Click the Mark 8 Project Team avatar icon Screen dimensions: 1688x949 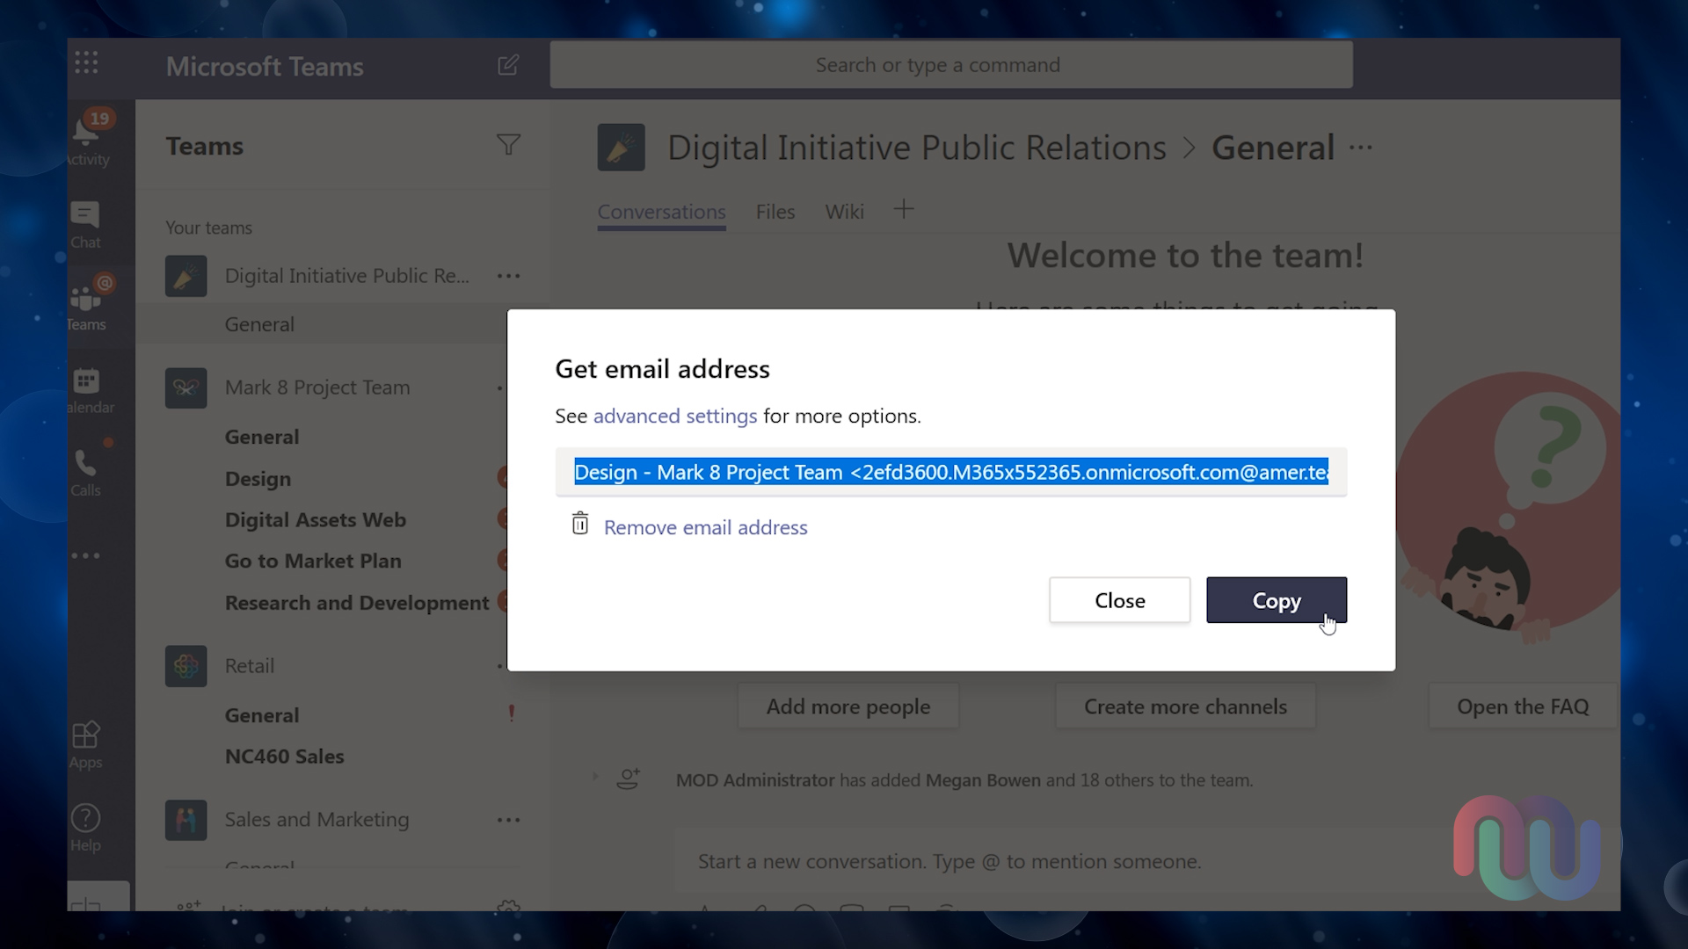(x=186, y=388)
